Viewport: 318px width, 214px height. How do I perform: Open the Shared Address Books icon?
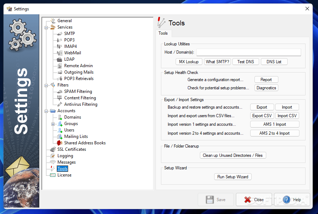point(60,143)
